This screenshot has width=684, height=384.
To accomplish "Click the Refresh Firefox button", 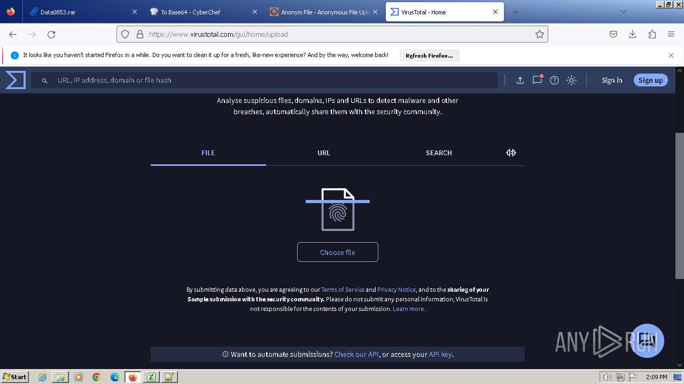I will (429, 55).
